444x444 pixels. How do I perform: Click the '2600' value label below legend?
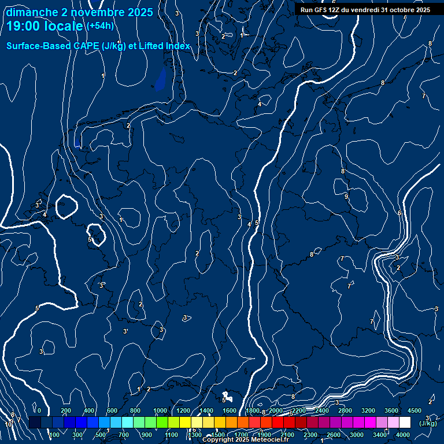pyautogui.click(x=334, y=435)
